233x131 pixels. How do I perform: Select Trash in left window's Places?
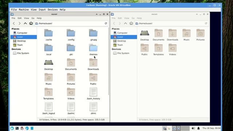pos(23,45)
